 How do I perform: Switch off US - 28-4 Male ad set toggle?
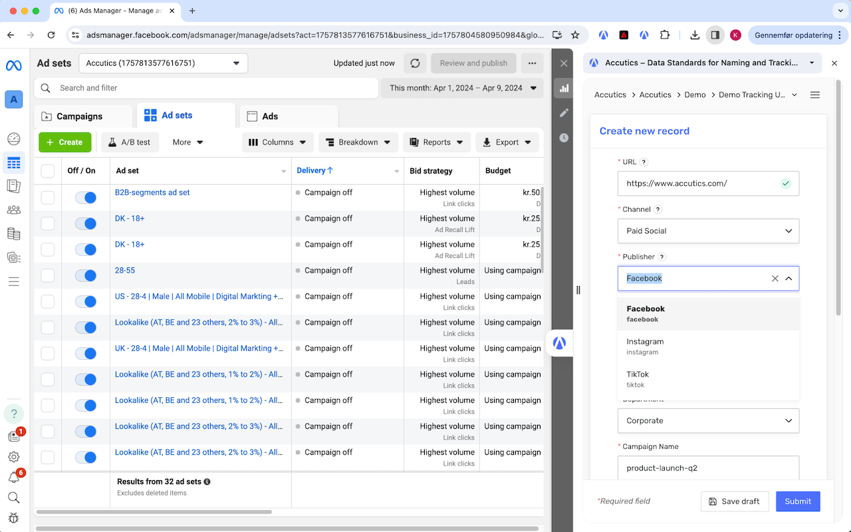[86, 301]
